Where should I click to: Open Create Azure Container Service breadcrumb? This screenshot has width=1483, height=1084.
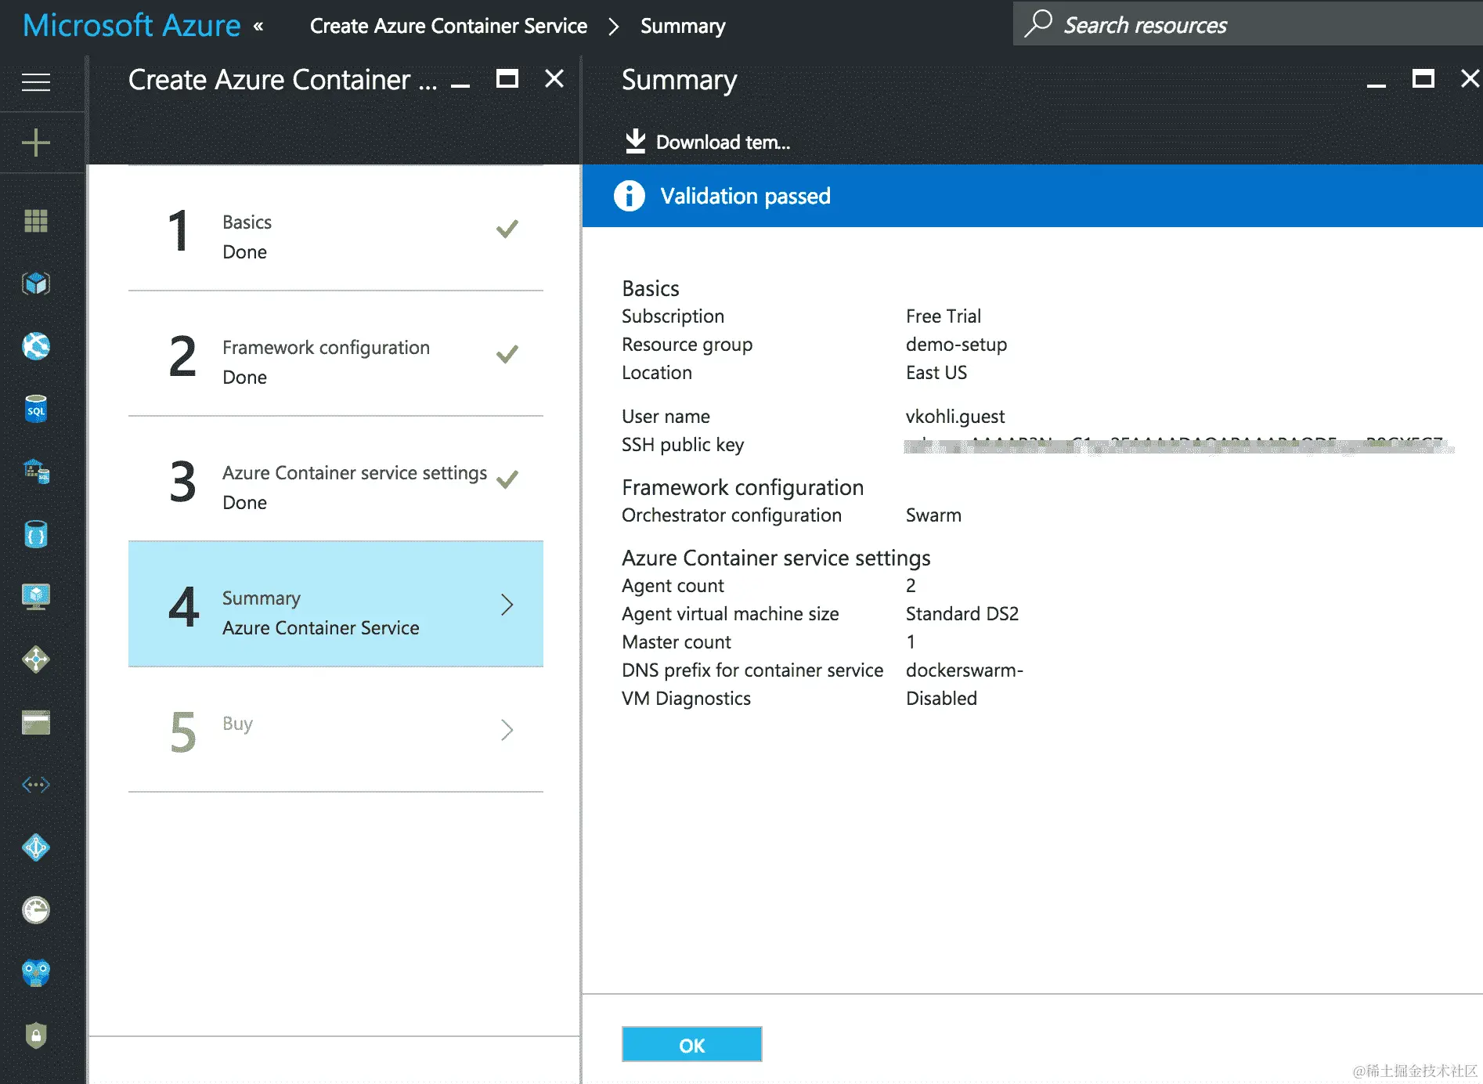(x=448, y=25)
